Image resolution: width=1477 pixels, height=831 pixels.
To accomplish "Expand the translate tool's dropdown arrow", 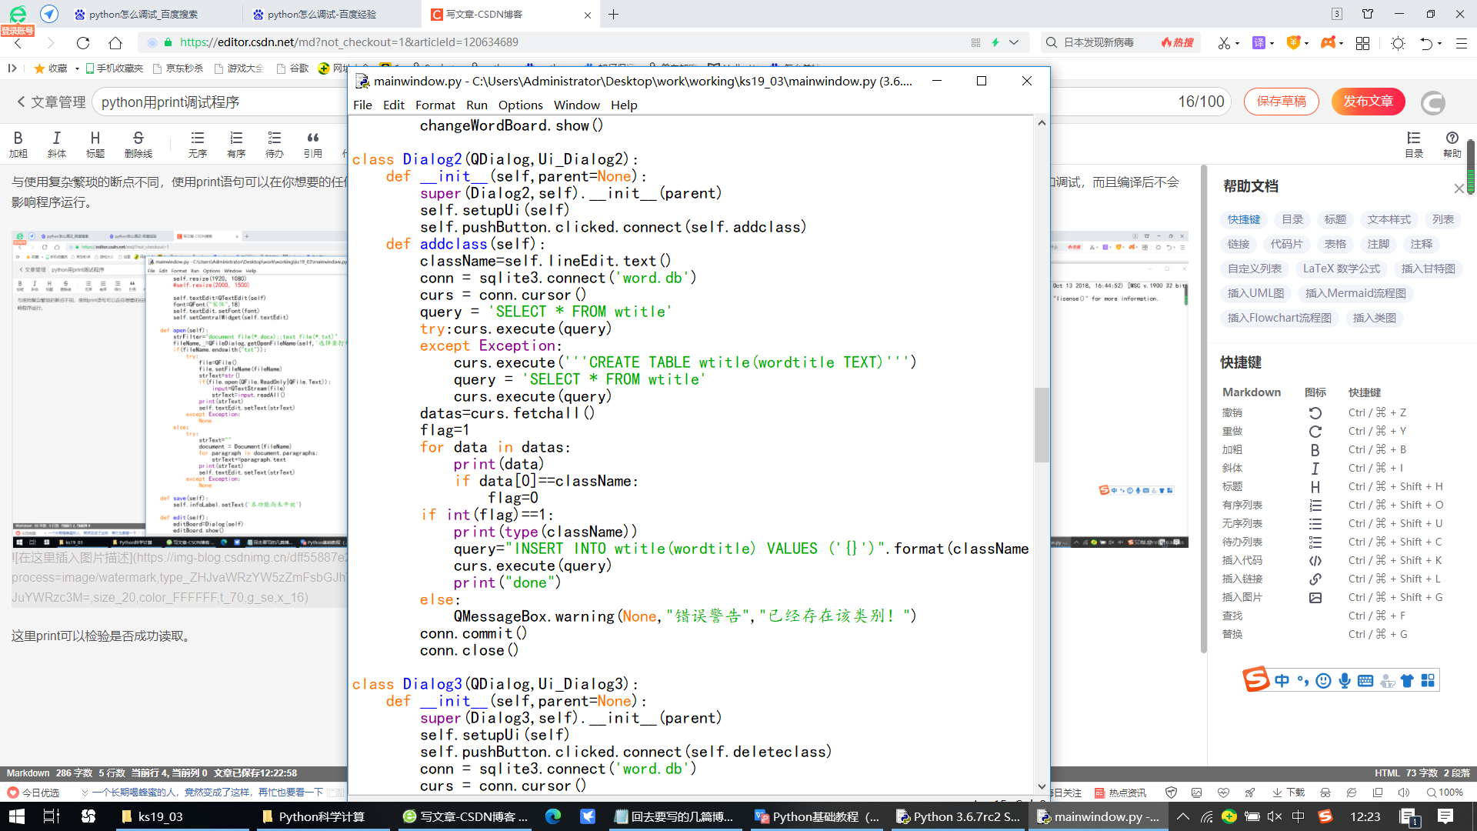I will click(x=1271, y=43).
